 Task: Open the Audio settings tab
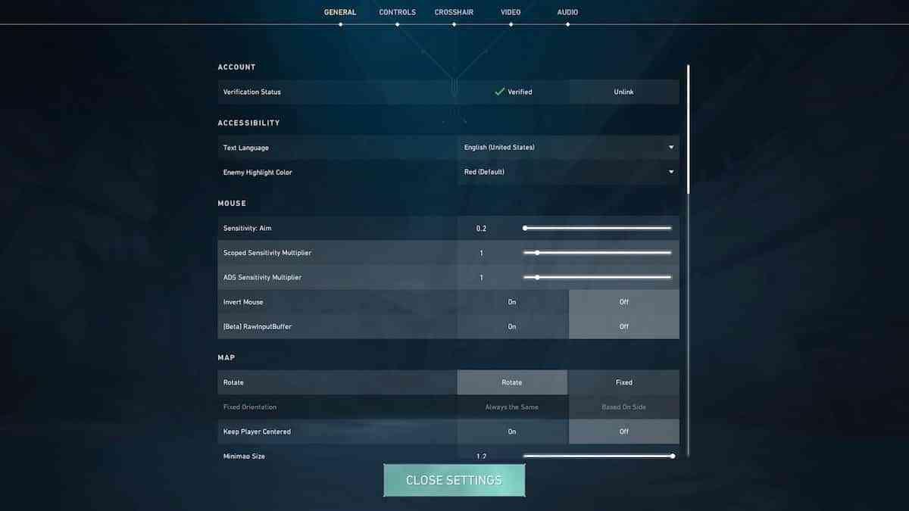click(x=567, y=13)
